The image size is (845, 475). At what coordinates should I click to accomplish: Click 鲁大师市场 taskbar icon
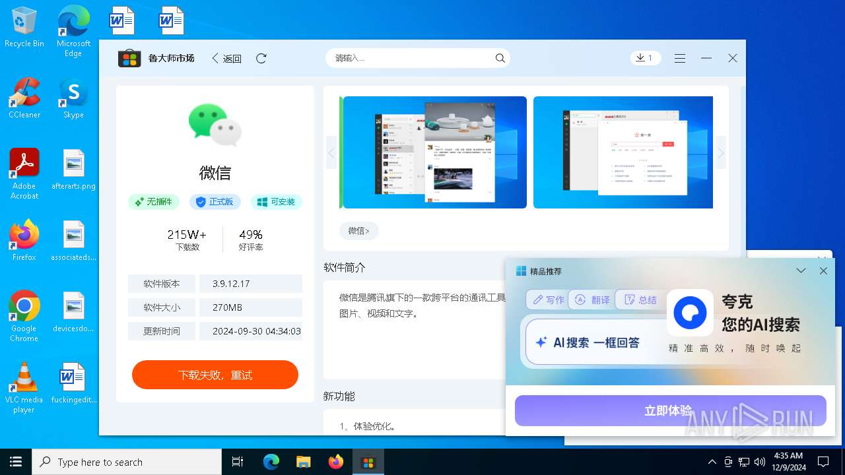click(368, 462)
